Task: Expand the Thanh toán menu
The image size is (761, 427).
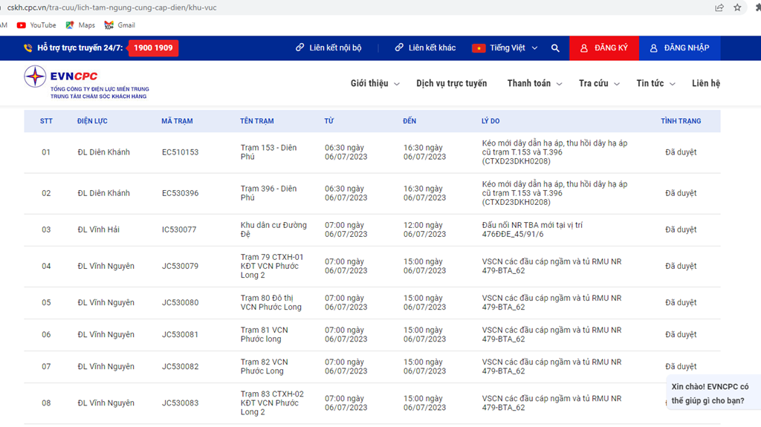Action: coord(534,83)
